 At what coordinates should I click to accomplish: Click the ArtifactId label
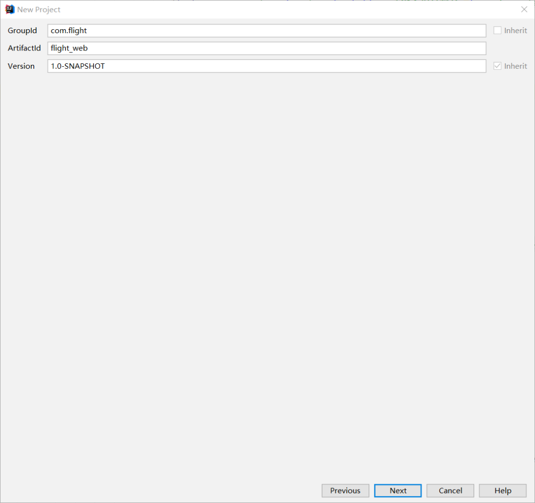(x=24, y=48)
